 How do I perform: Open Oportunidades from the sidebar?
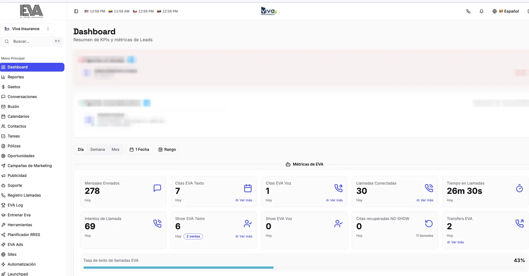(32, 156)
